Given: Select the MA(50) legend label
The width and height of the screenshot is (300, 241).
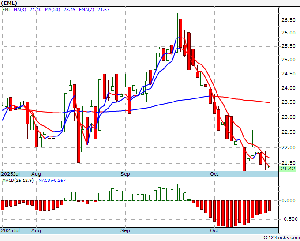Looking at the screenshot, I should (52, 10).
